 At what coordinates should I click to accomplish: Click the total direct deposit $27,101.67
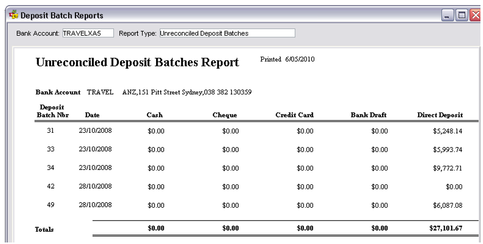pyautogui.click(x=446, y=228)
